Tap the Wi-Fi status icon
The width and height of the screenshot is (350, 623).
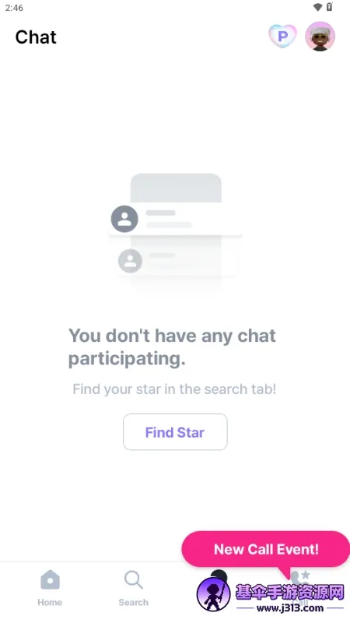[x=317, y=7]
